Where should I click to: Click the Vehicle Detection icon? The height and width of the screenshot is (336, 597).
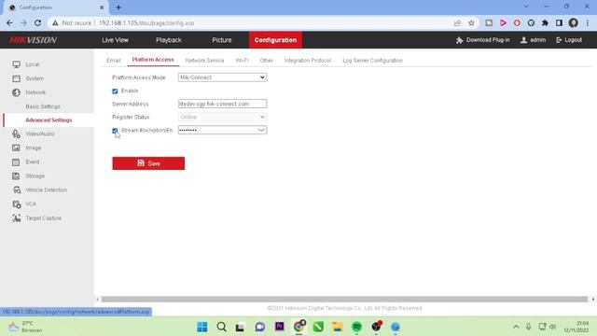pos(17,189)
